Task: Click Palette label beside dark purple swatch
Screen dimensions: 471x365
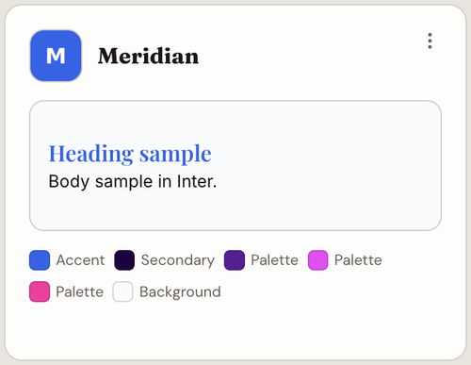Action: pos(274,260)
